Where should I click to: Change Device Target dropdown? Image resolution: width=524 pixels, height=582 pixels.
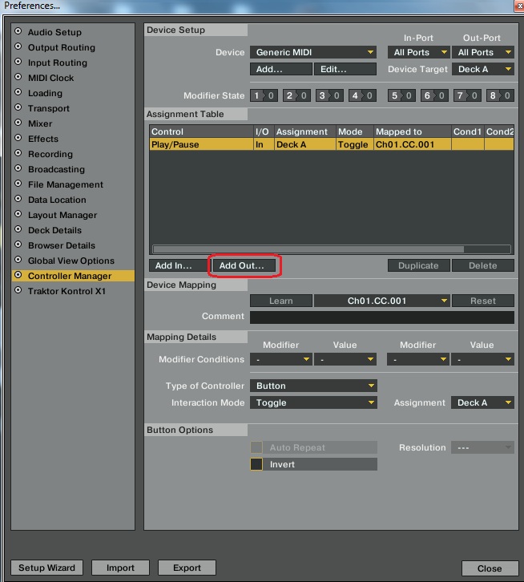[x=483, y=69]
